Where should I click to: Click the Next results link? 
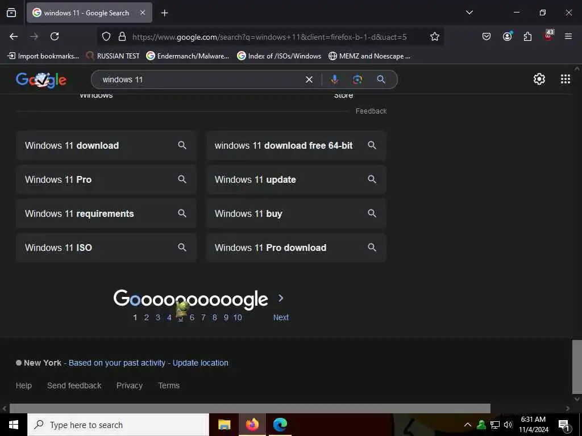coord(281,317)
